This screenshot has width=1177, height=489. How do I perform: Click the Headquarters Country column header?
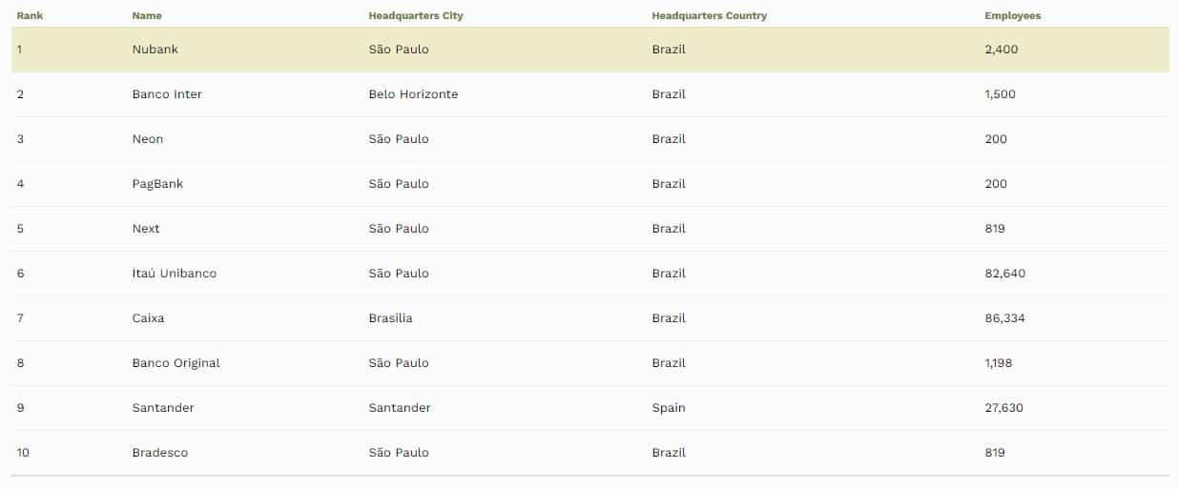(x=709, y=16)
